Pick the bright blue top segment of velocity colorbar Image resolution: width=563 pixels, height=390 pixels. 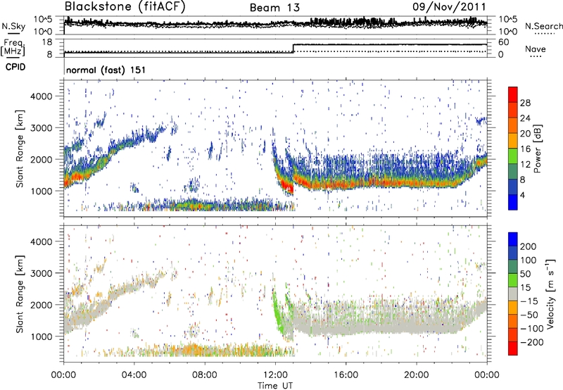(x=513, y=239)
